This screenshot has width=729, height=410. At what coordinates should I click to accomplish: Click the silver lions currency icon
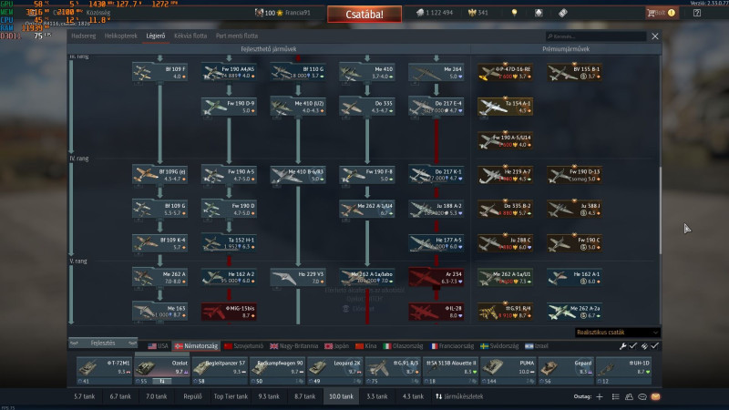[x=420, y=13]
